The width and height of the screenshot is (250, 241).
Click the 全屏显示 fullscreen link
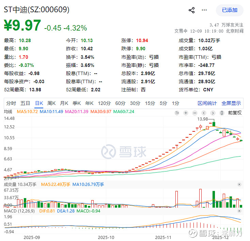[231, 103]
